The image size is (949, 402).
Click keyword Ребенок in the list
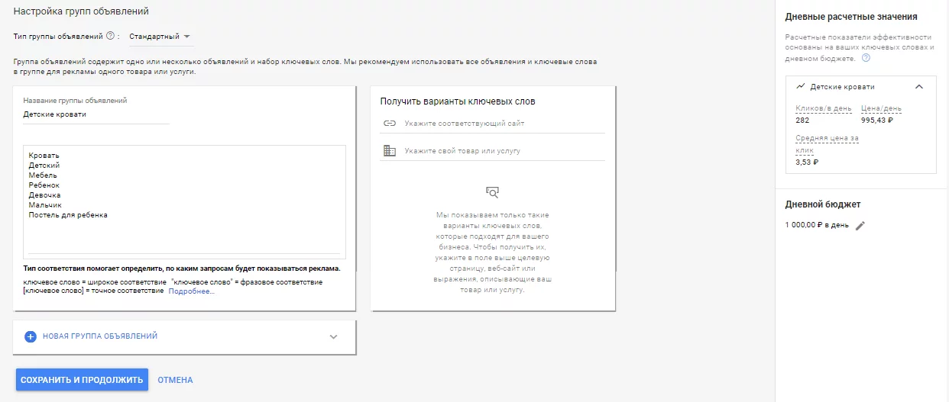[x=44, y=185]
